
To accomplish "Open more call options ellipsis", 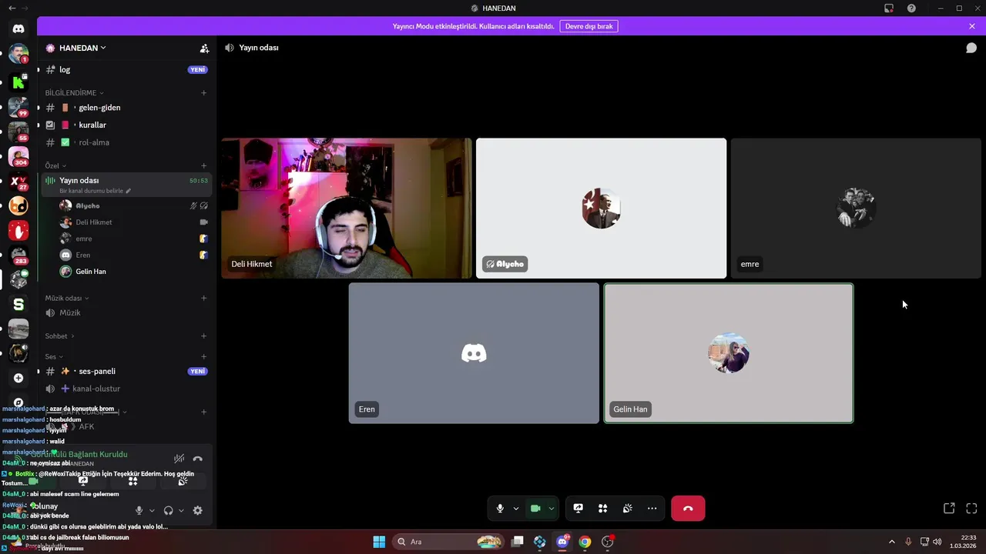I will [x=652, y=509].
